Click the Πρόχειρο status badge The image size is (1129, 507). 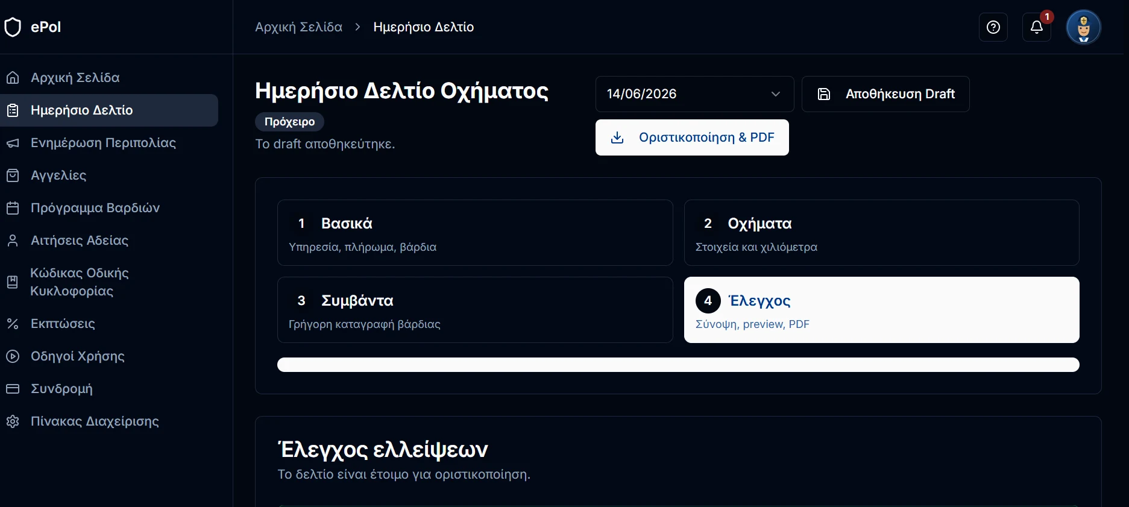coord(289,122)
